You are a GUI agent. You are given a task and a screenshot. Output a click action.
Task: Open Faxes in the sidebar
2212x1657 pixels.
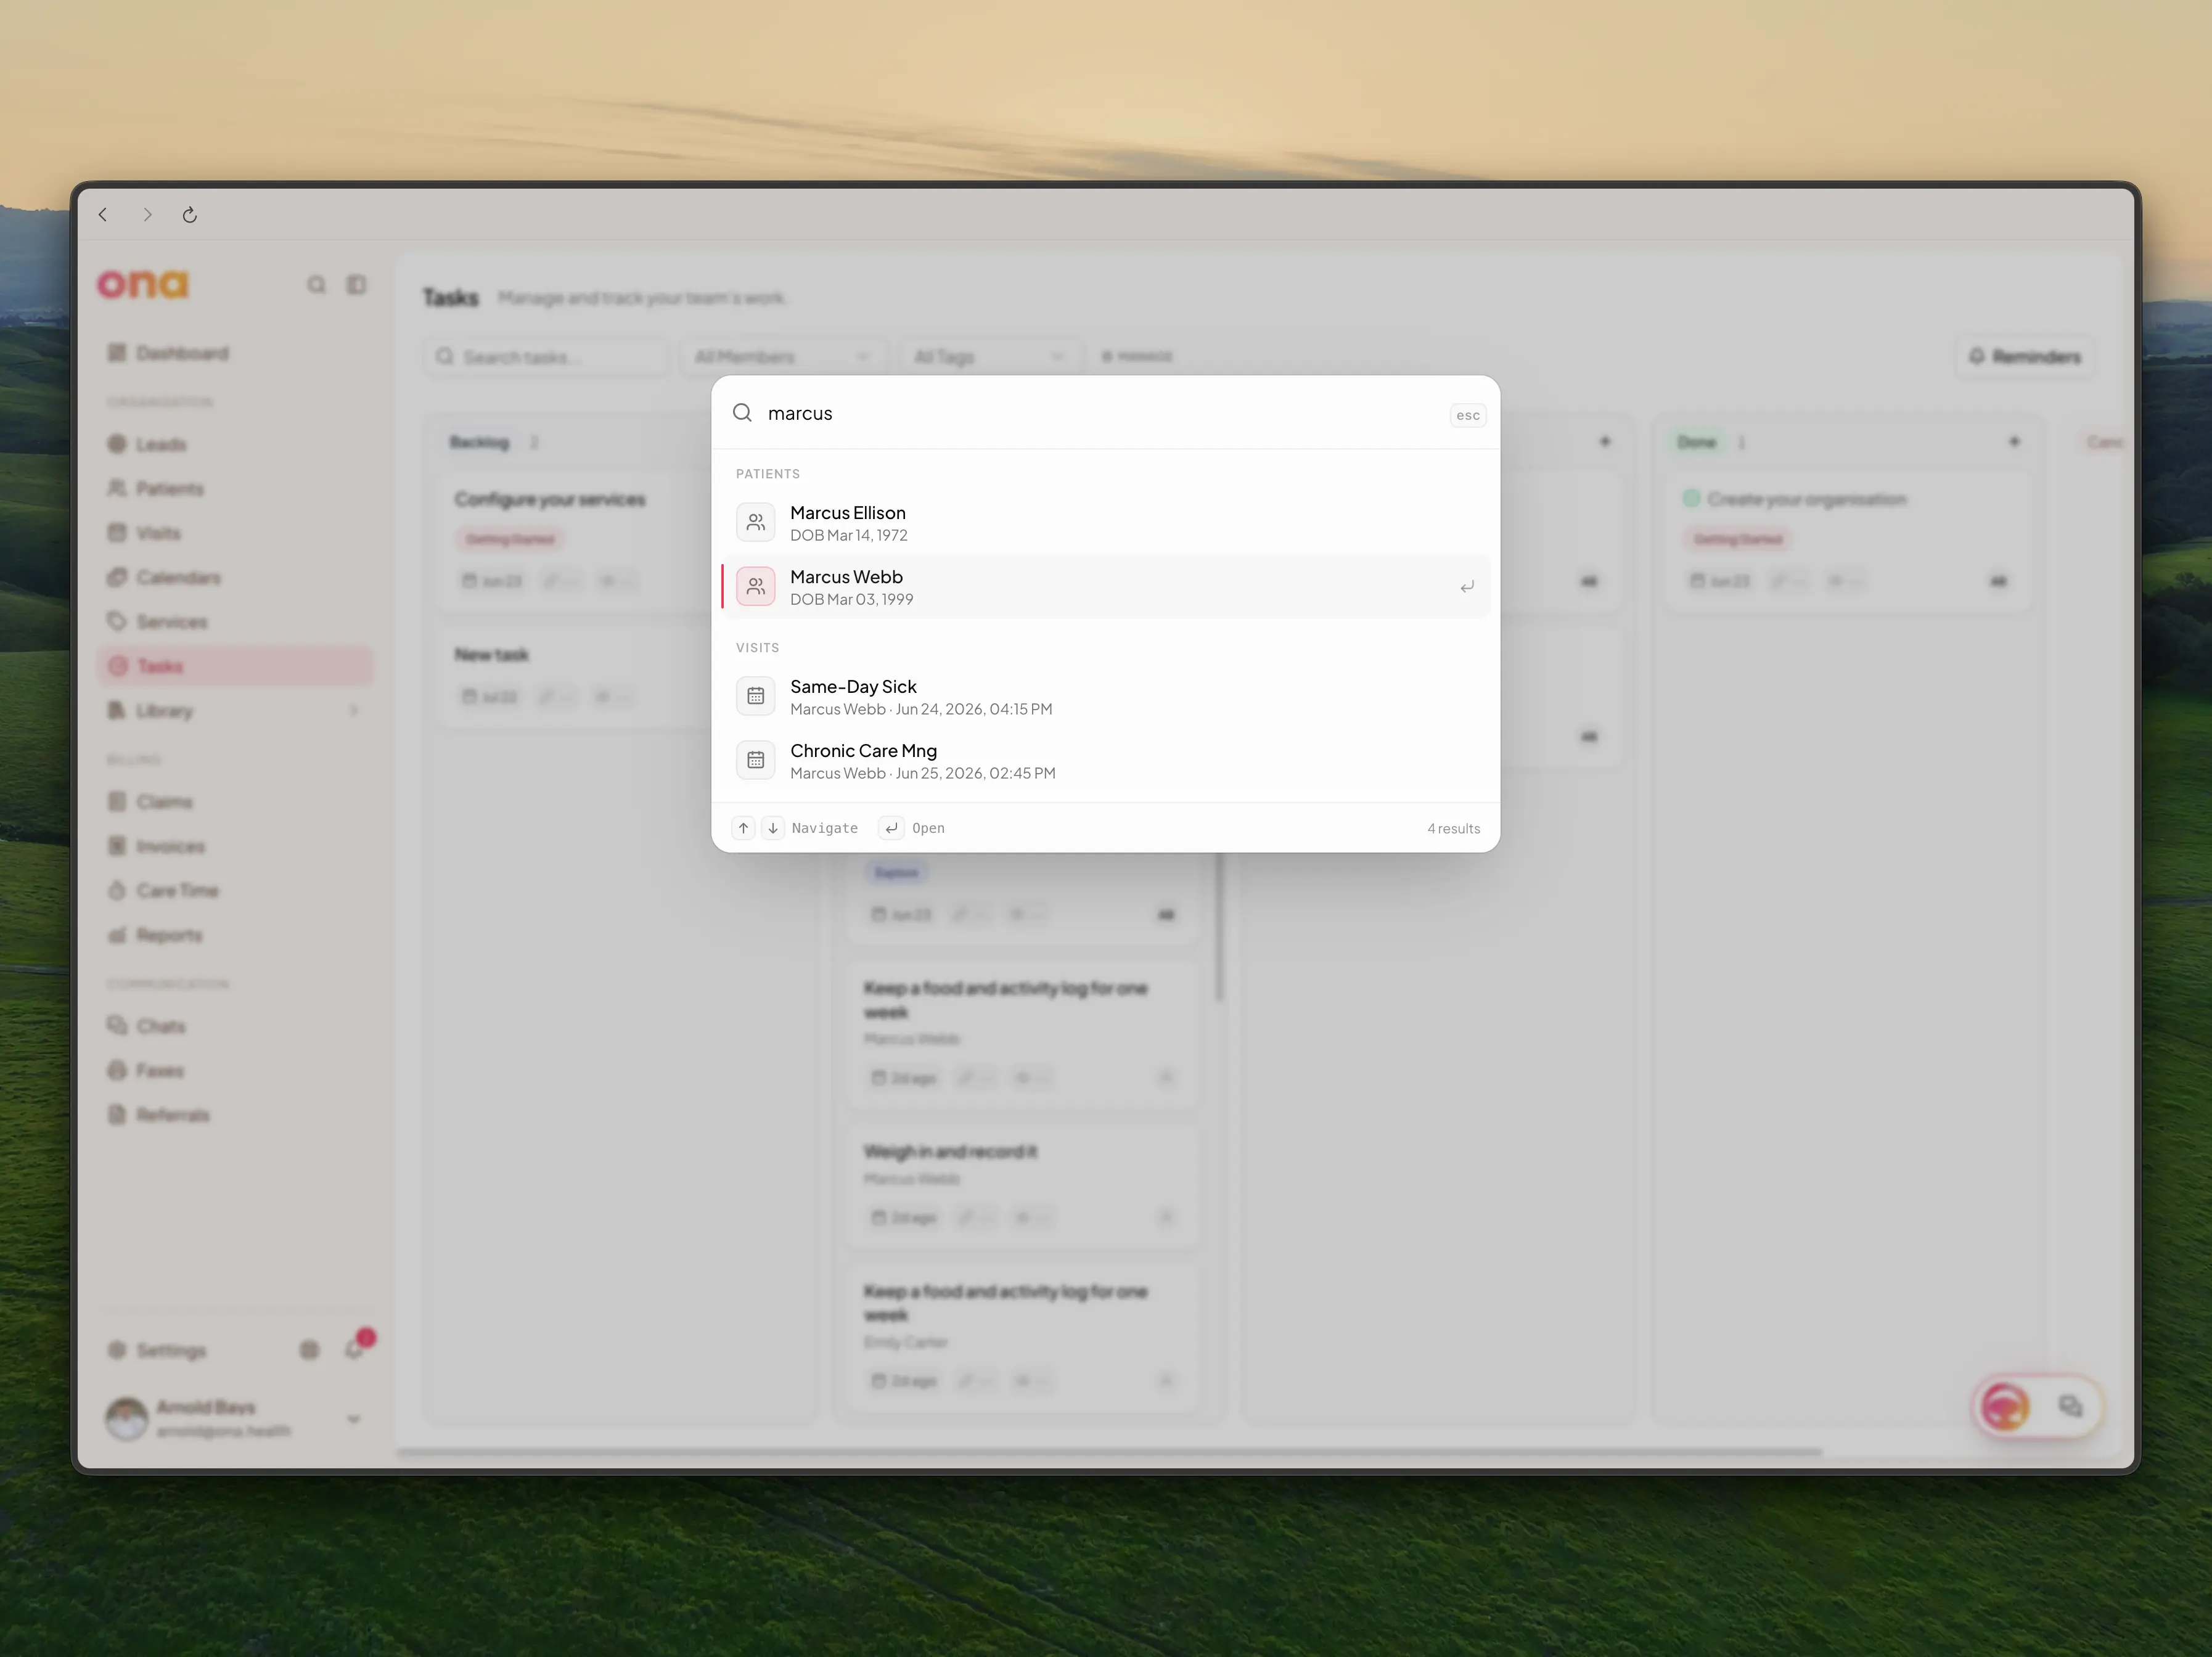pyautogui.click(x=236, y=1070)
